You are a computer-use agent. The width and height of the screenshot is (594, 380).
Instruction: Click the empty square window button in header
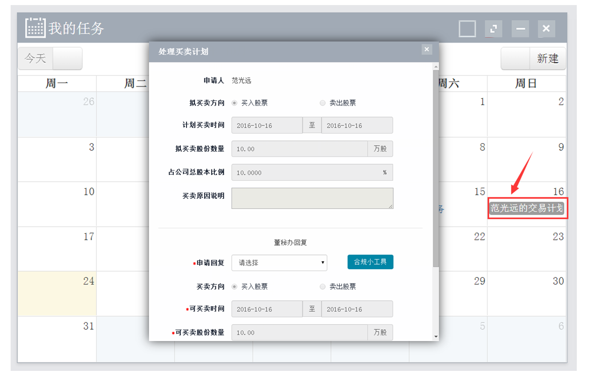pyautogui.click(x=467, y=29)
